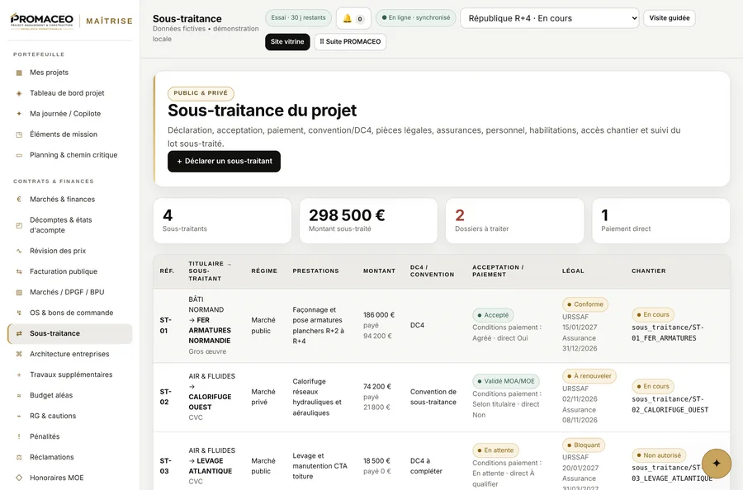Click the exclamation icon beside Pénalités
Viewport: 743px width, 490px height.
pyautogui.click(x=19, y=436)
